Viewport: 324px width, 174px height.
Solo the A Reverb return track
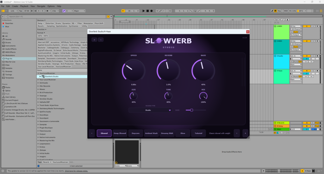(313, 123)
